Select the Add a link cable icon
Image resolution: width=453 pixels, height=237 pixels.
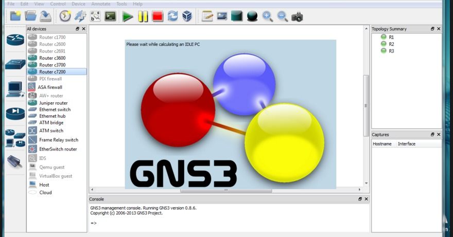tap(15, 161)
